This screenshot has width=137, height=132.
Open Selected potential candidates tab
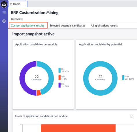[x=67, y=26]
